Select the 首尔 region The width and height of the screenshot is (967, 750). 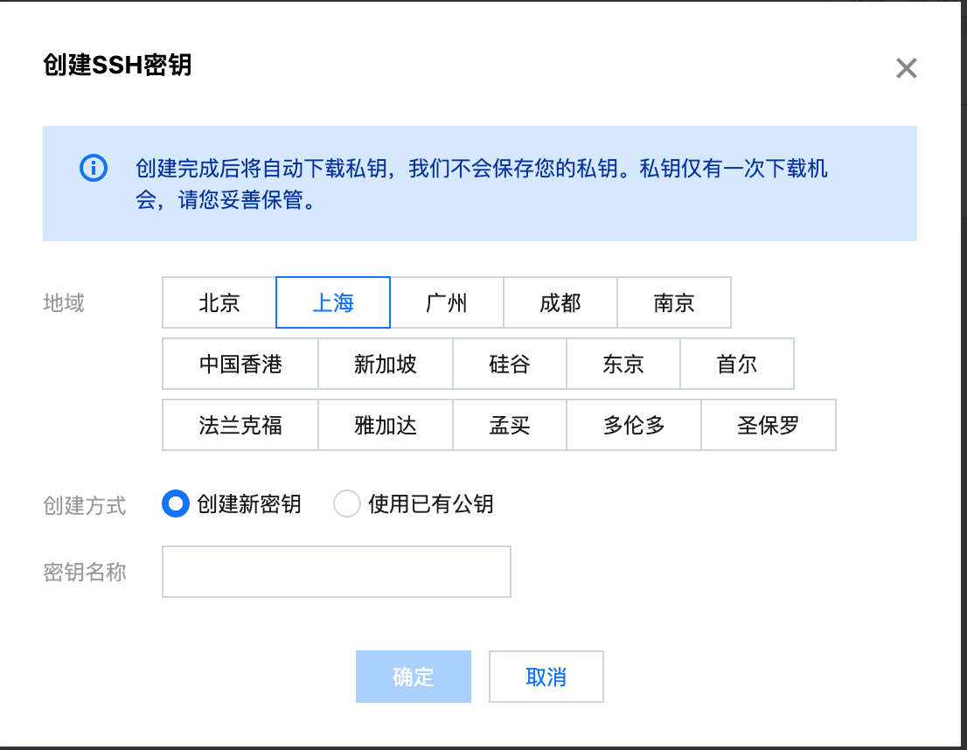pyautogui.click(x=737, y=364)
